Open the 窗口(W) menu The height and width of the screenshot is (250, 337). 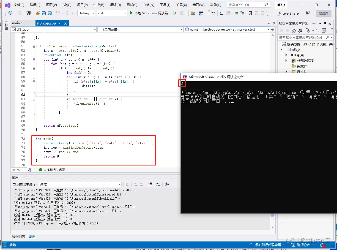(198, 5)
